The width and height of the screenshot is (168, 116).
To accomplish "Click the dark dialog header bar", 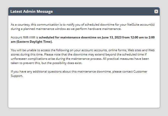I will pyautogui.click(x=84, y=11).
